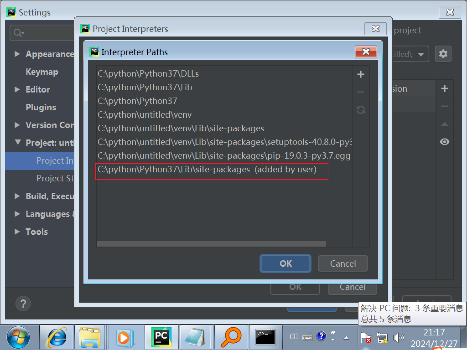Open Windows Start menu
The width and height of the screenshot is (467, 350).
(18, 337)
